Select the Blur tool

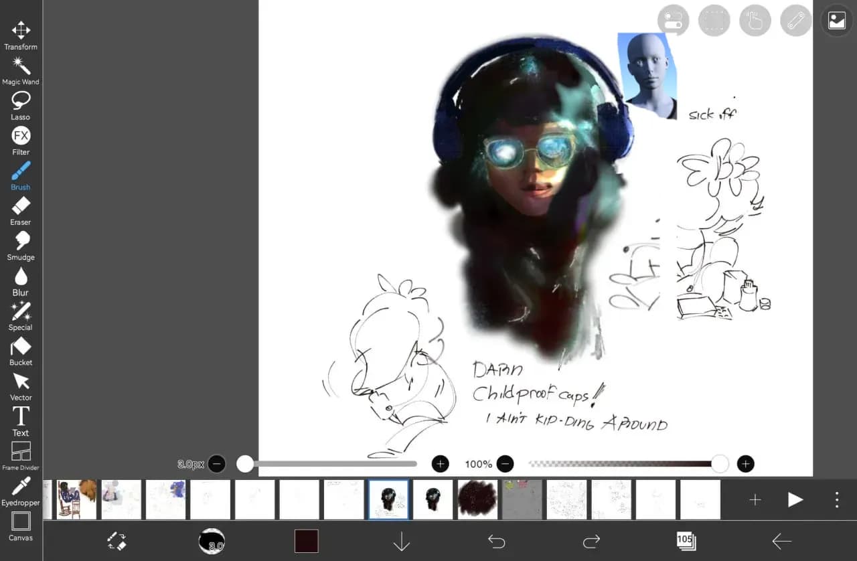(x=21, y=281)
